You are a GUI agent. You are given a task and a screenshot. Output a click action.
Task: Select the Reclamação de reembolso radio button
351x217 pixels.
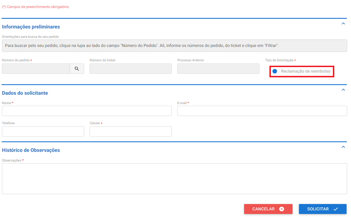tap(274, 71)
